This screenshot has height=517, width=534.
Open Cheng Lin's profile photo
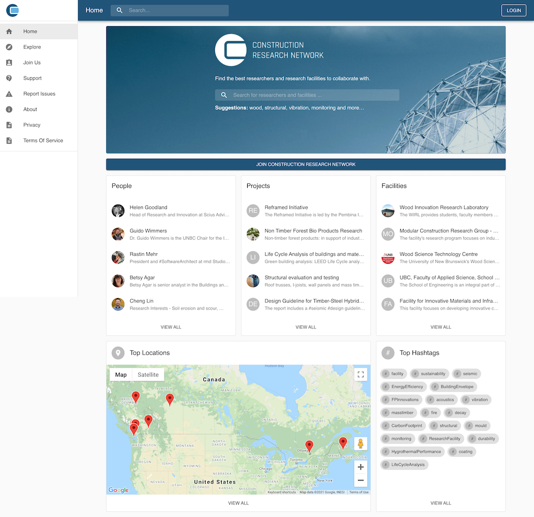pos(118,304)
